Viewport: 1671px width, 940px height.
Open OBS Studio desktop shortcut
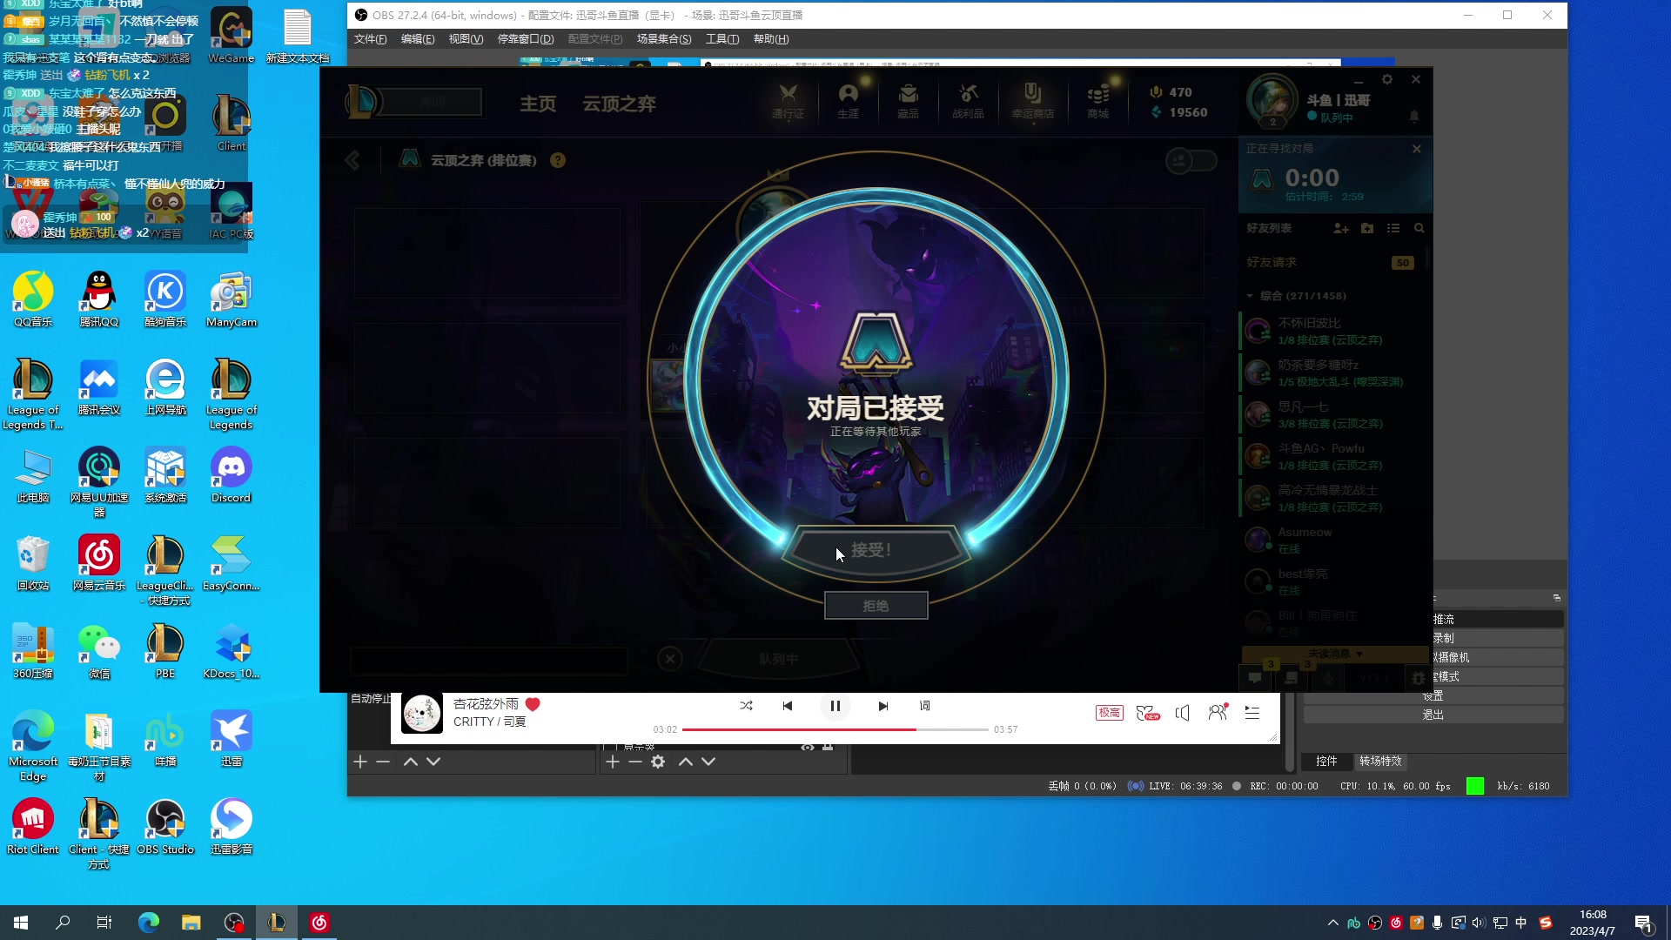pyautogui.click(x=165, y=827)
